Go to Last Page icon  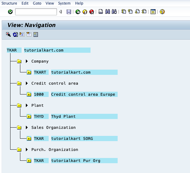[144, 11]
